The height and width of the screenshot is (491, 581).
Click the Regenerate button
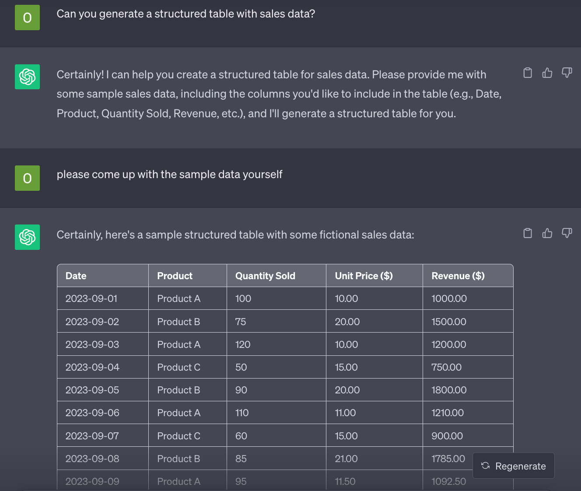click(514, 466)
